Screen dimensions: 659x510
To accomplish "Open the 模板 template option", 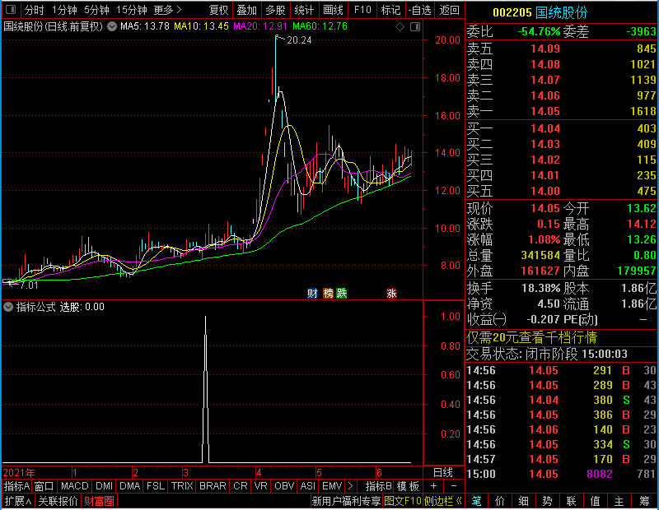I will click(x=408, y=486).
